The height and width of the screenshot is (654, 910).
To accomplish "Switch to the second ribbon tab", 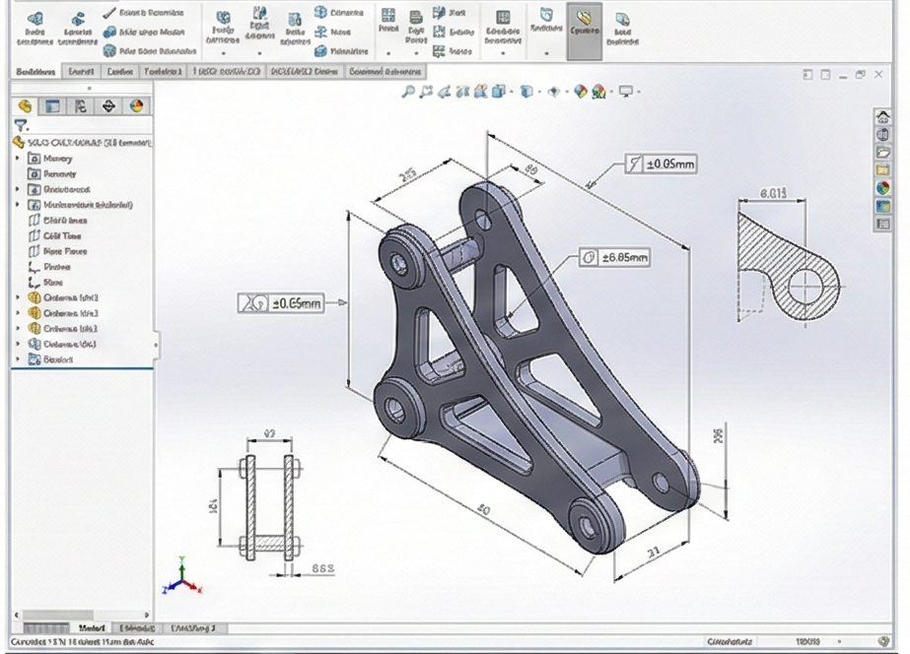I will (x=81, y=71).
